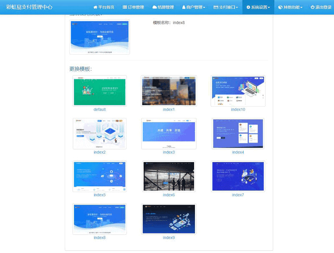Click the default template link

click(99, 109)
